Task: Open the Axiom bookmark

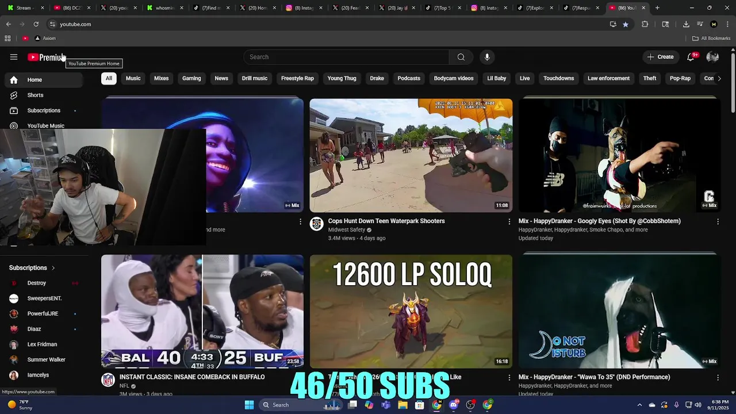Action: 45,39
